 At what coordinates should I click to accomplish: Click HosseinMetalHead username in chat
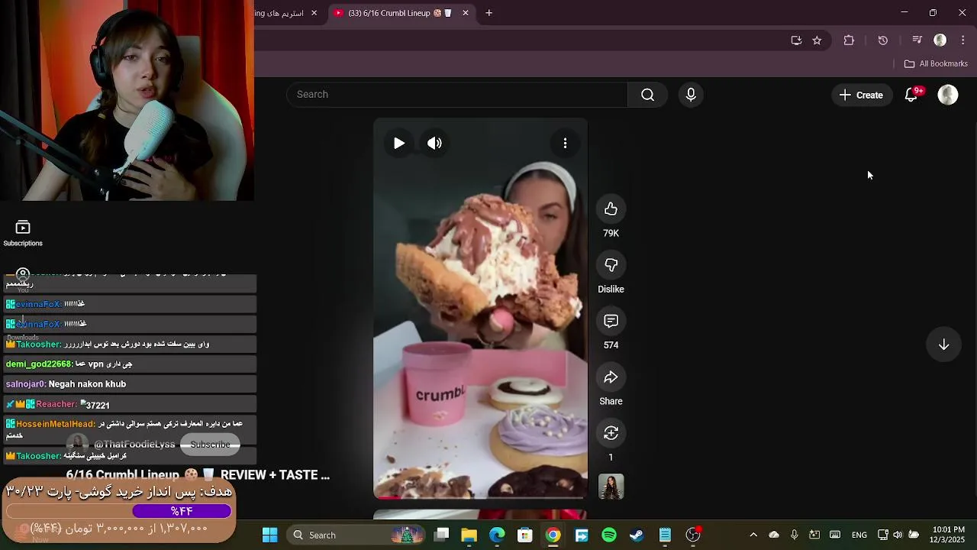coord(56,424)
